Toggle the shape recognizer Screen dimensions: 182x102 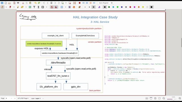pyautogui.click(x=52, y=7)
